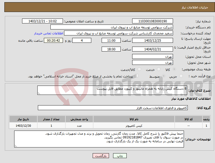Click the validity time field 18:00
The width and height of the screenshot is (215, 163).
tap(111, 49)
